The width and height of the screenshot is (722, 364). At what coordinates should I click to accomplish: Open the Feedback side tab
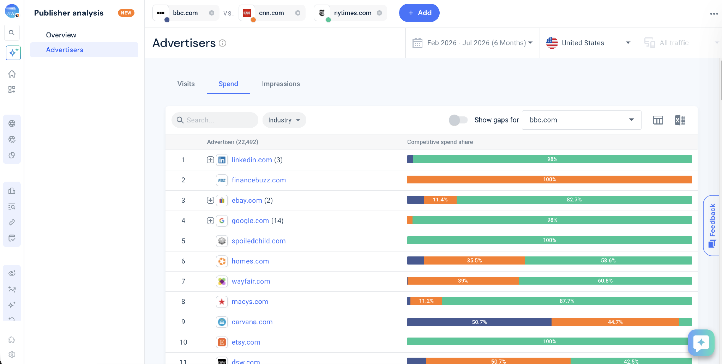pos(712,225)
